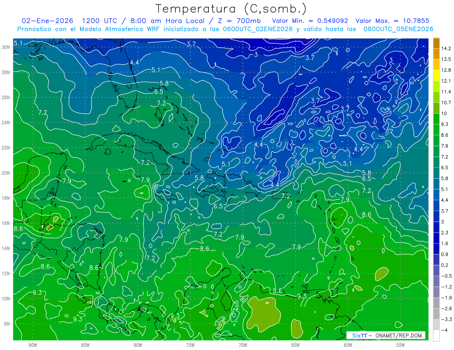Click the 75W longitude axis label
Screen dimensions: 454x350
190,345
